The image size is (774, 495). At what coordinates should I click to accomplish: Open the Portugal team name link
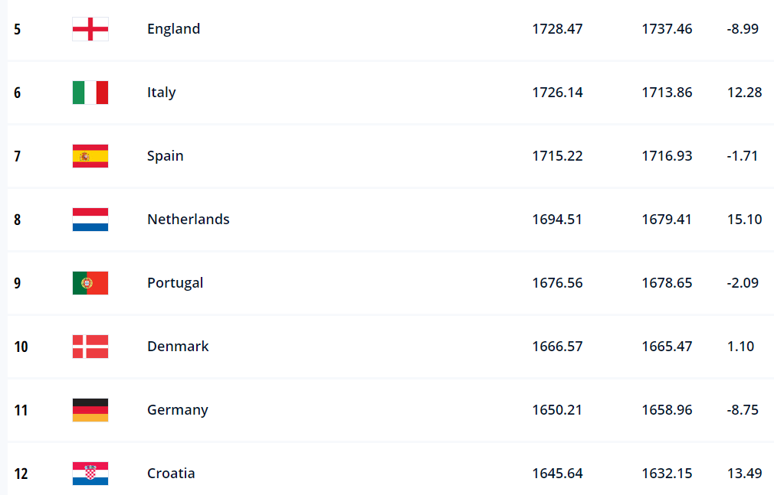pos(175,283)
